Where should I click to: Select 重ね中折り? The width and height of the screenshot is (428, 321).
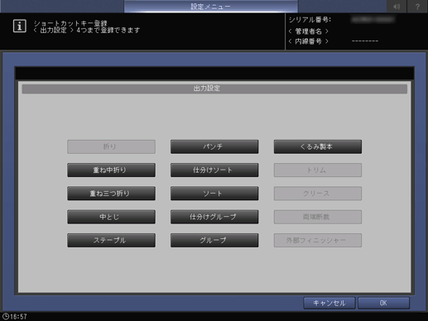click(111, 170)
